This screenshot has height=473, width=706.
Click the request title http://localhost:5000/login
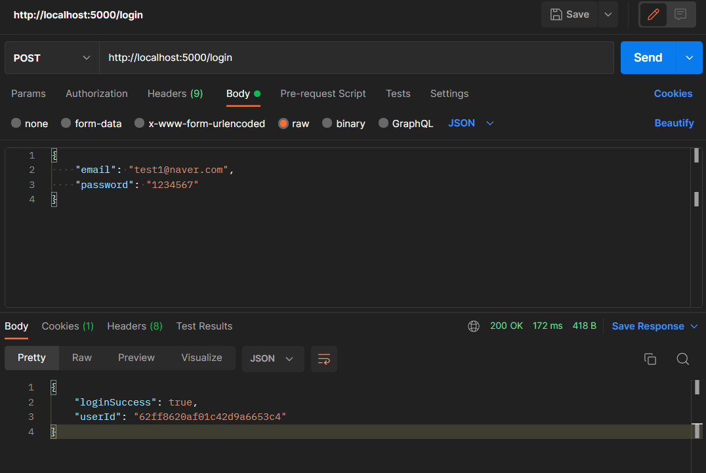(x=78, y=15)
